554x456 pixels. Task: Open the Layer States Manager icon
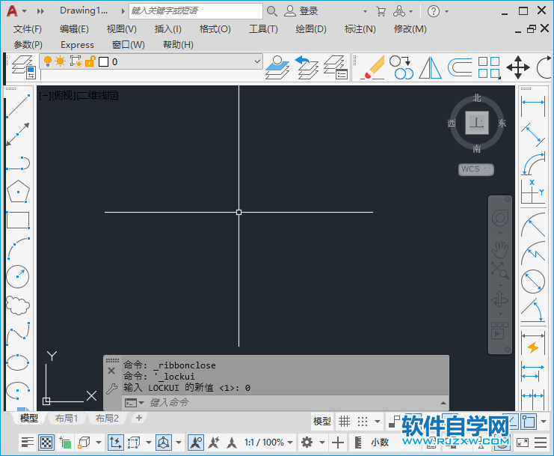click(336, 67)
